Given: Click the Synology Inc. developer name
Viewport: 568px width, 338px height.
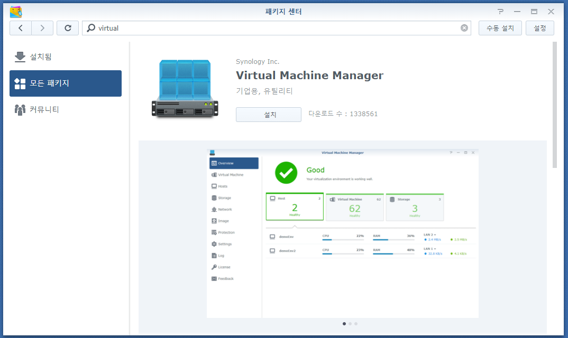Looking at the screenshot, I should (x=258, y=61).
